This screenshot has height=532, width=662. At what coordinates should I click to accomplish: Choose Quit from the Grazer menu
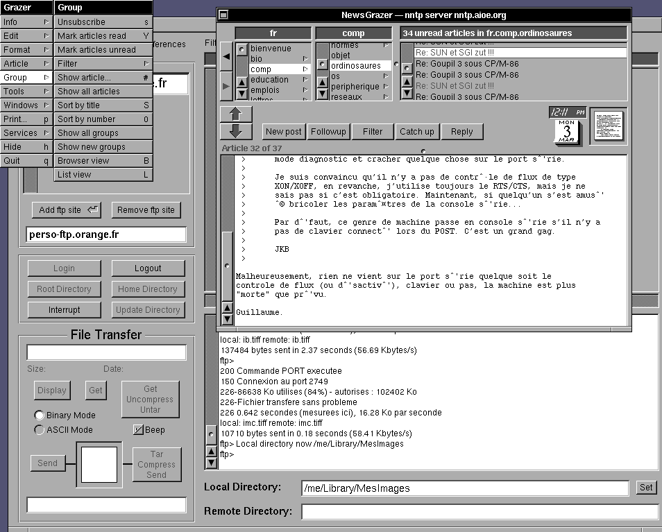pos(26,161)
